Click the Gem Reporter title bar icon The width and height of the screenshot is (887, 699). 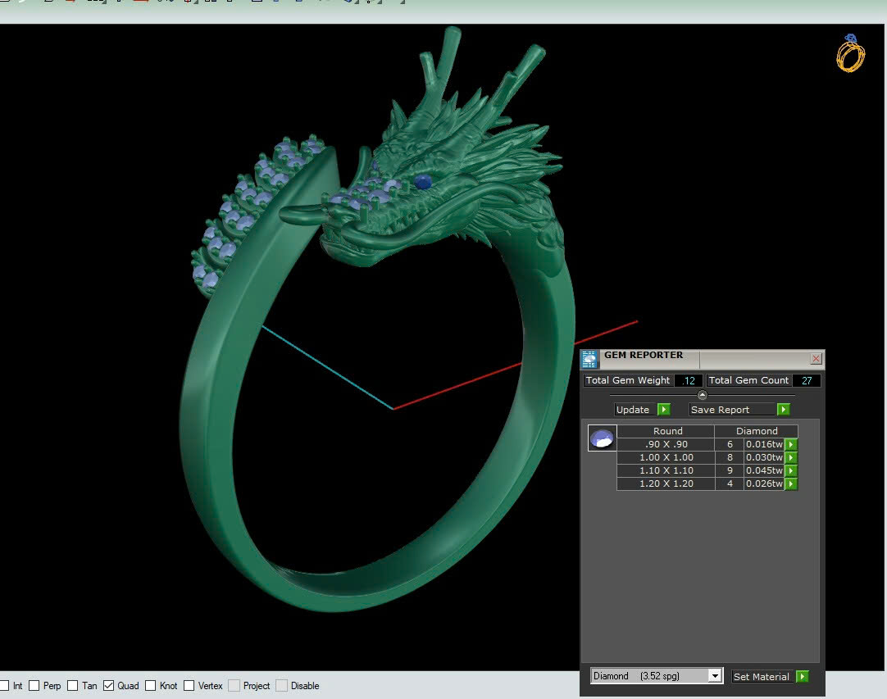coord(589,359)
